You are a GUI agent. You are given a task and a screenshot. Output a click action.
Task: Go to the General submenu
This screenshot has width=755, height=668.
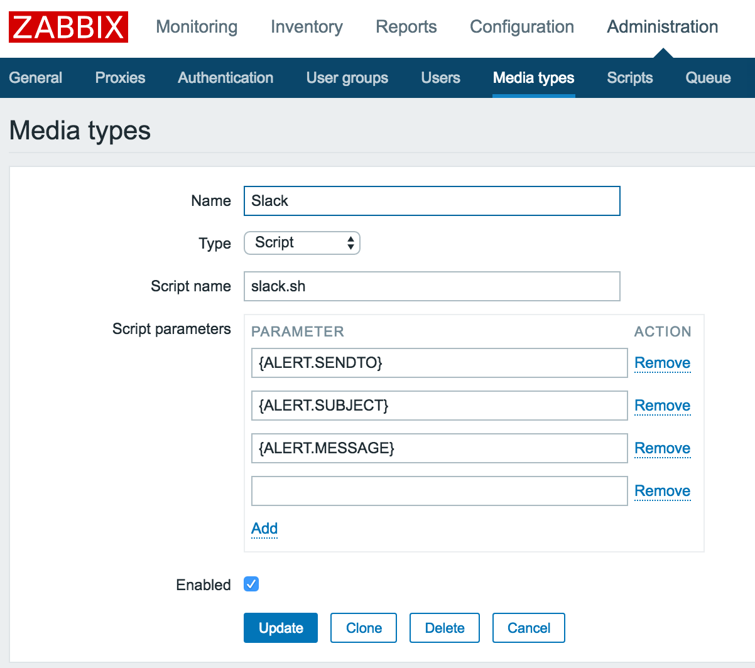(36, 78)
